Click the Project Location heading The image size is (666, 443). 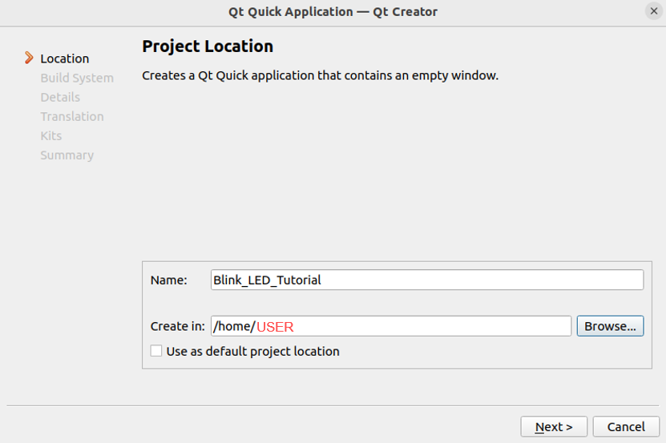[208, 46]
